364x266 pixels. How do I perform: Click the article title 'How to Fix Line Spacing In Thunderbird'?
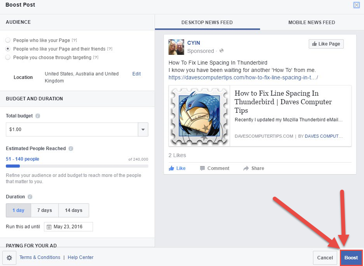click(283, 102)
